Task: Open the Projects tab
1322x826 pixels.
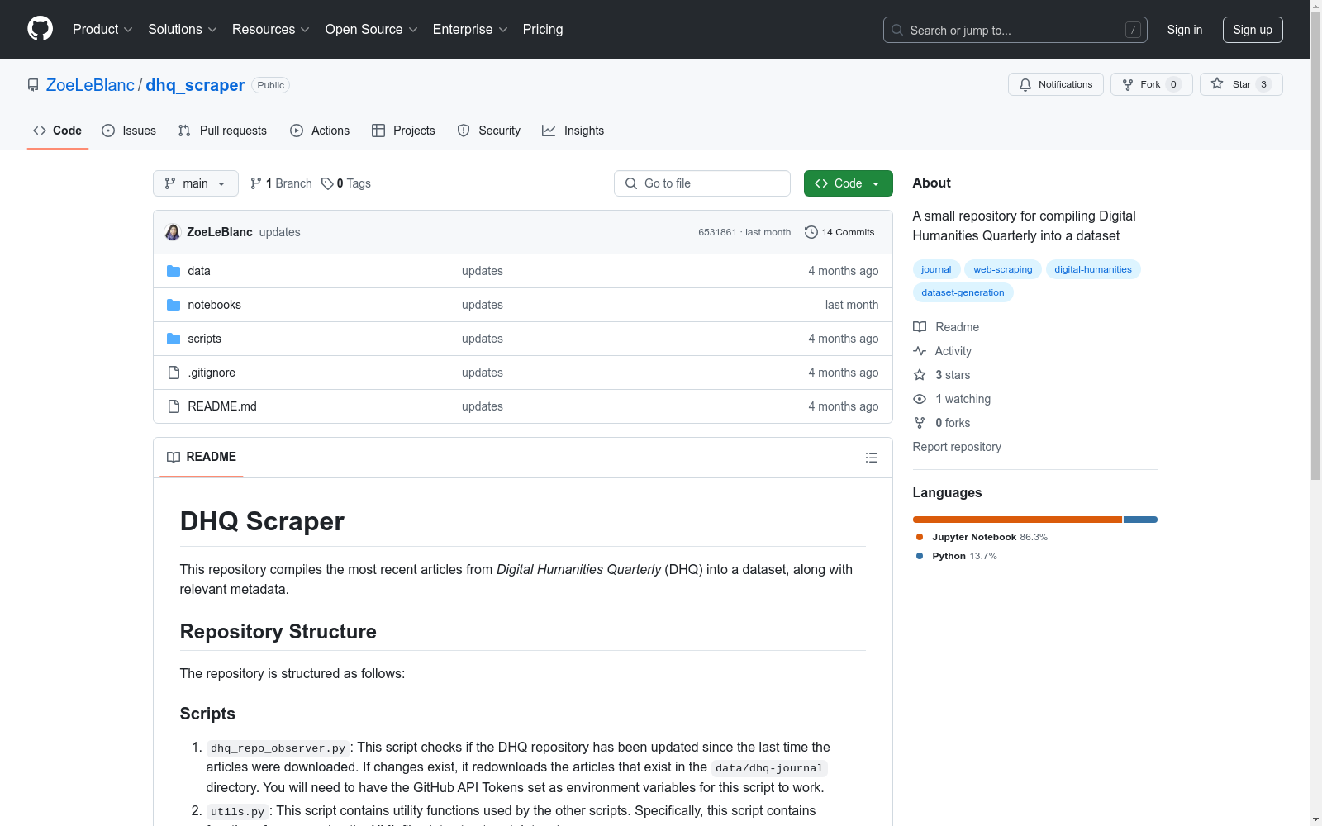Action: pos(403,131)
